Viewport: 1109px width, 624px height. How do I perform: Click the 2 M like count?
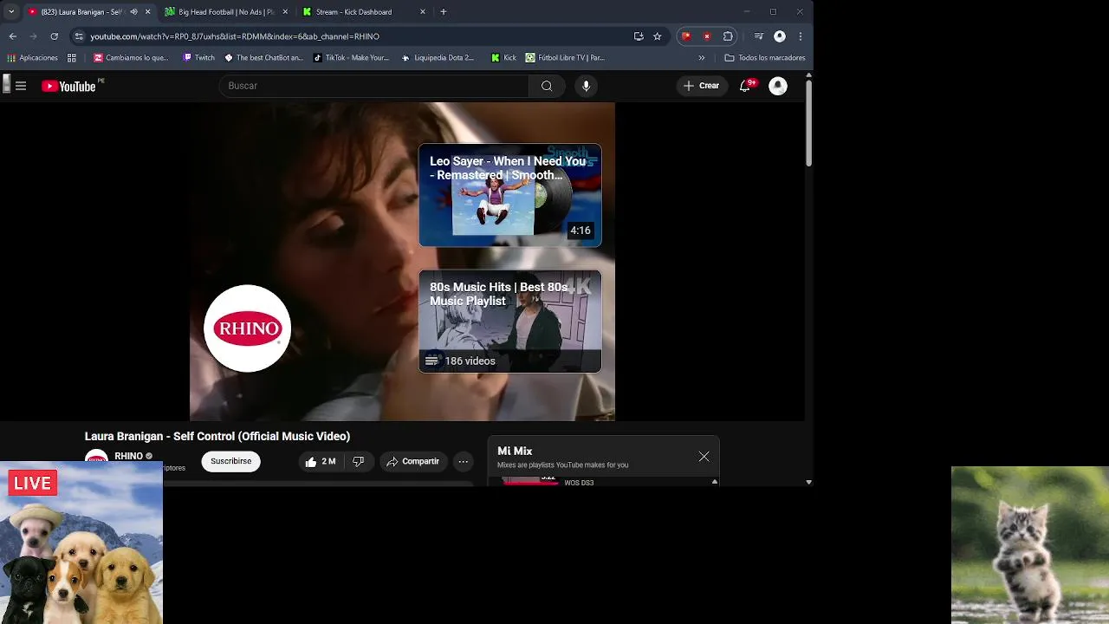coord(328,462)
